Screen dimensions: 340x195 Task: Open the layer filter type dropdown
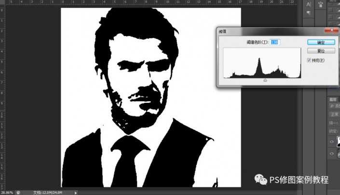pos(334,106)
